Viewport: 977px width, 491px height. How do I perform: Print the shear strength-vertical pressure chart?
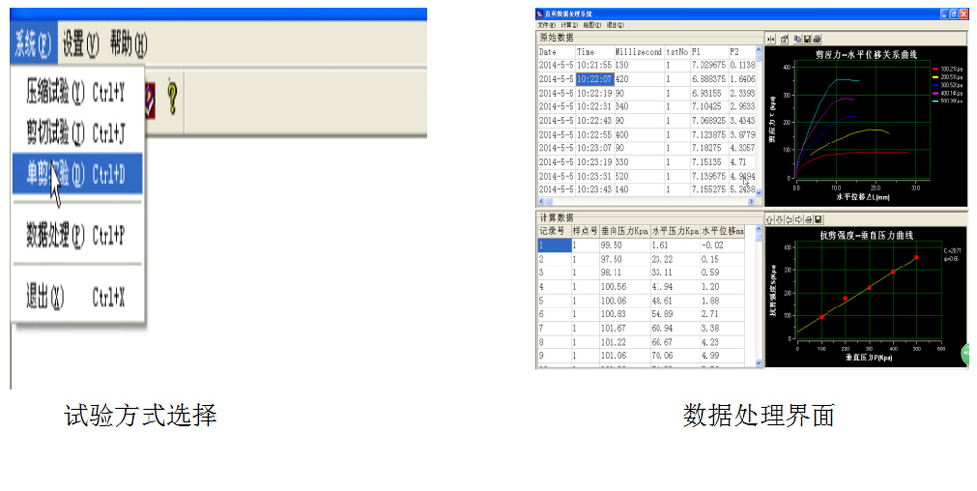[808, 219]
